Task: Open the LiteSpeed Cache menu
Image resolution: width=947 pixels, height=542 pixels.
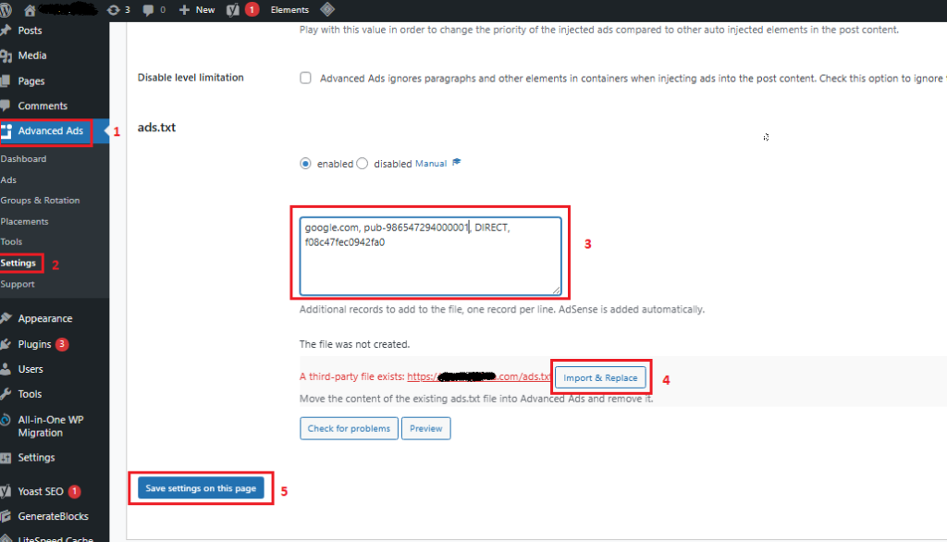Action: point(55,537)
